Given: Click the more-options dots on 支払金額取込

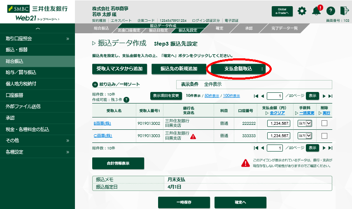Looking at the screenshot, I should point(262,69).
